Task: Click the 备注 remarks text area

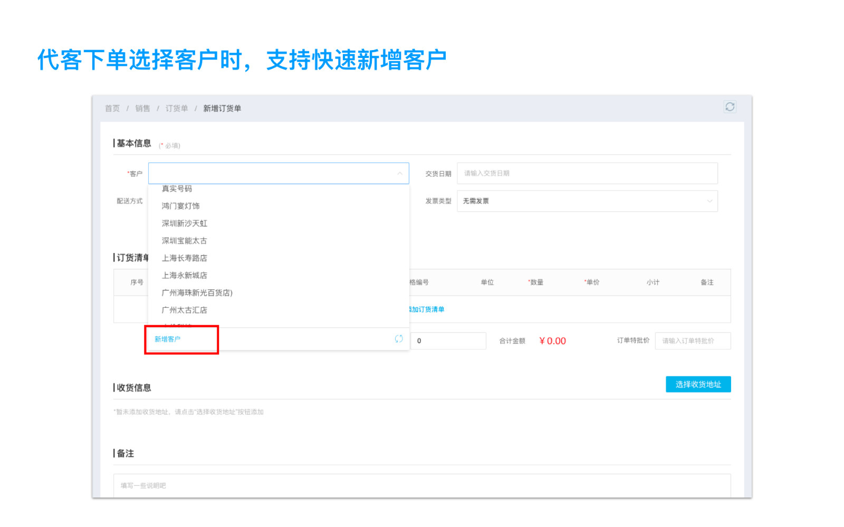Action: (422, 485)
